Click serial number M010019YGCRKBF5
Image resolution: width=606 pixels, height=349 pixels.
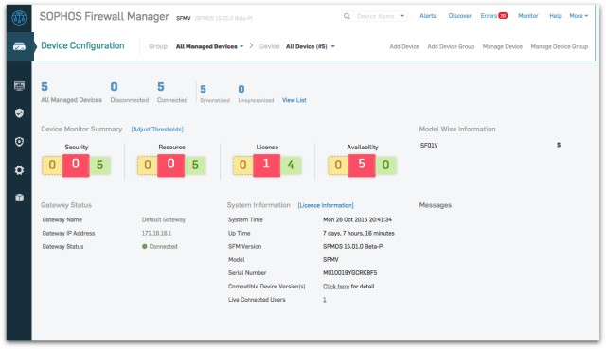(x=349, y=273)
